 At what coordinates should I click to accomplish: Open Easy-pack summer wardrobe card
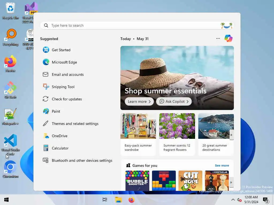click(138, 134)
